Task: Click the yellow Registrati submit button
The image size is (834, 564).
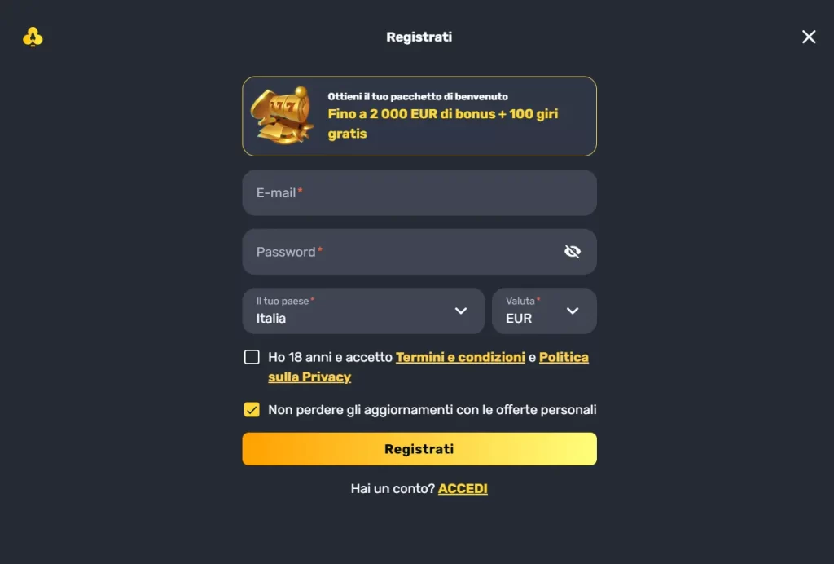Action: 419,449
